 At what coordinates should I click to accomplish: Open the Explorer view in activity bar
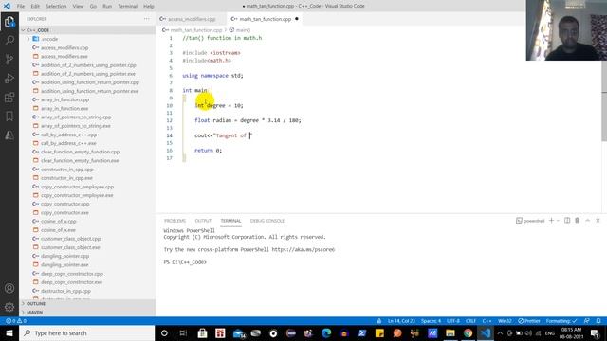tap(9, 22)
